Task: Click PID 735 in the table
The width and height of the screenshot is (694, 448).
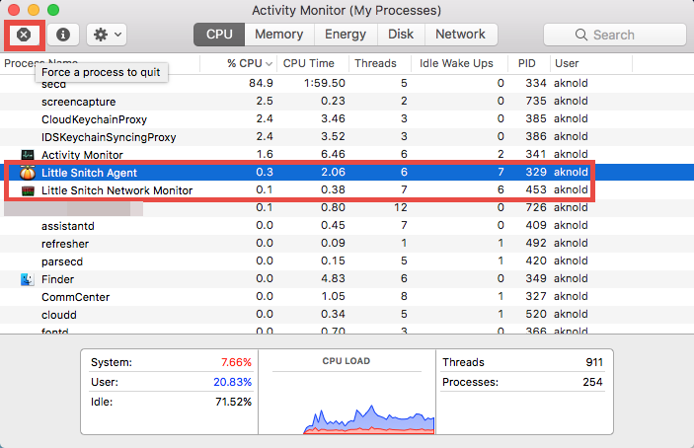Action: pyautogui.click(x=535, y=101)
